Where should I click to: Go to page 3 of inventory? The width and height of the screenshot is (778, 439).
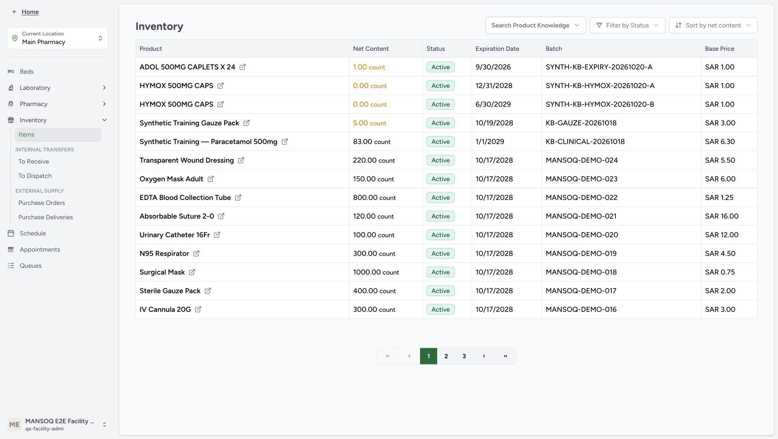pos(464,356)
